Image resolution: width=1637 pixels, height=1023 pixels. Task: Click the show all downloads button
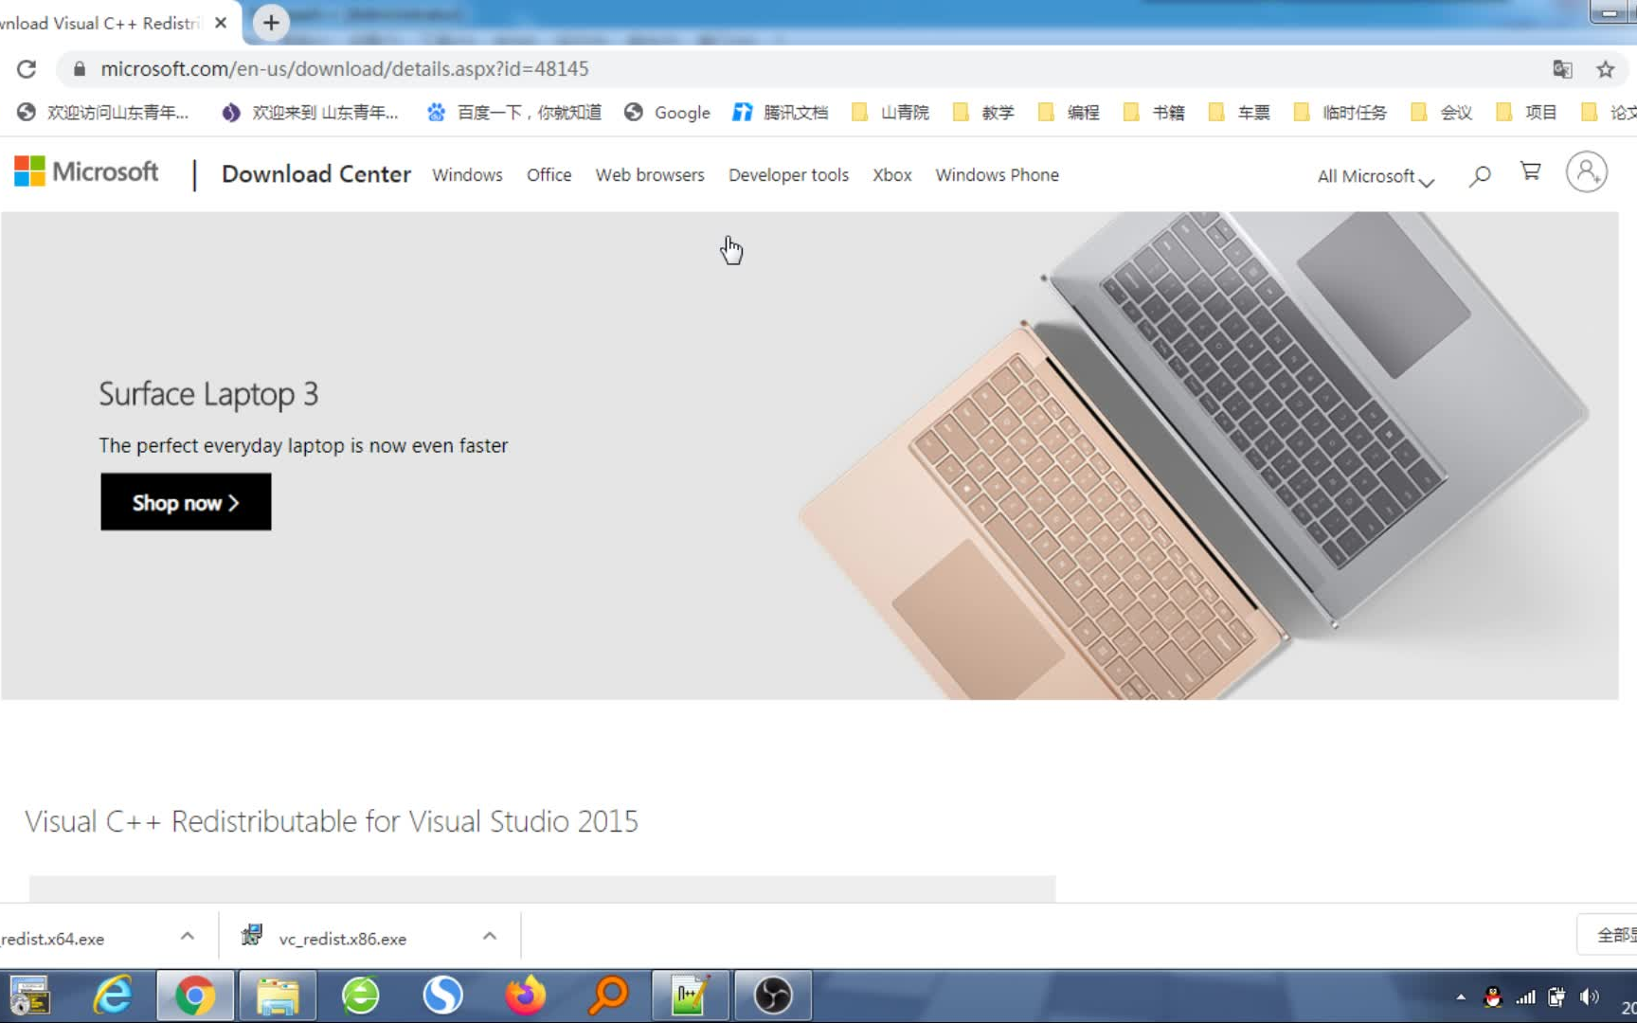coord(1607,935)
